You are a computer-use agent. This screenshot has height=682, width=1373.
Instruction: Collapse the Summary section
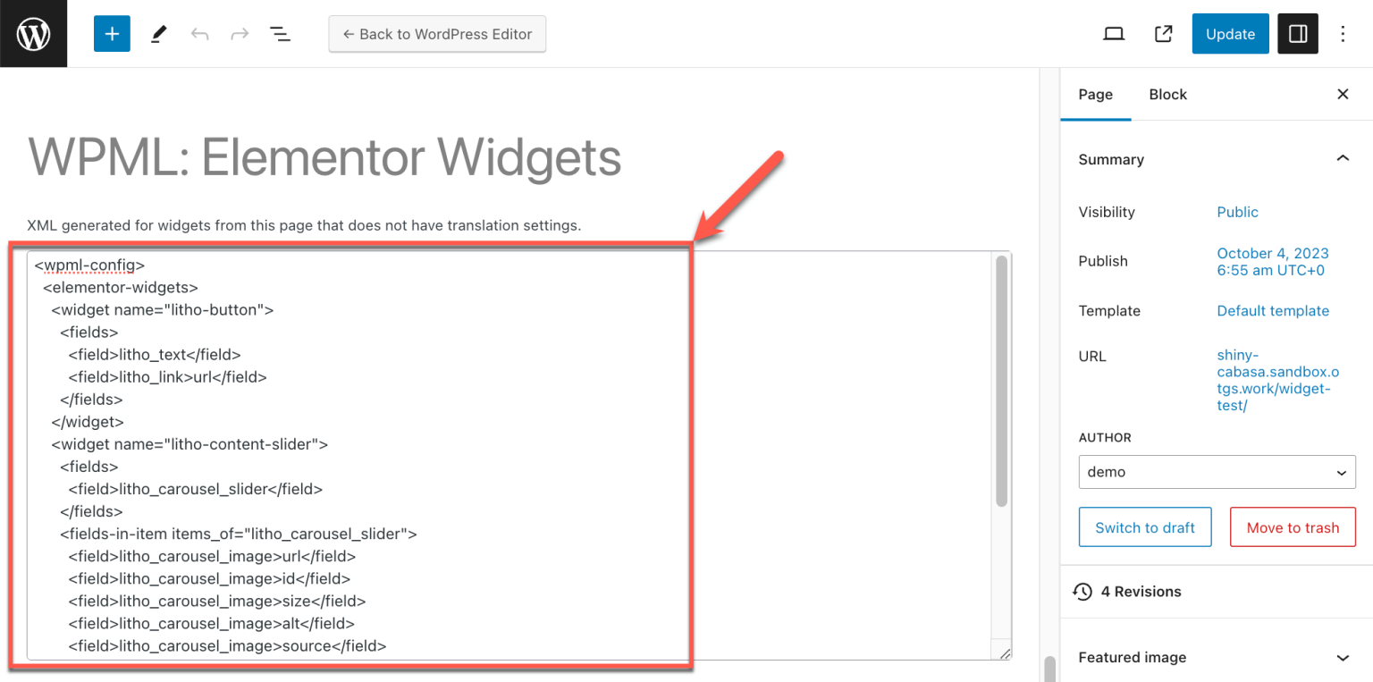pos(1343,158)
